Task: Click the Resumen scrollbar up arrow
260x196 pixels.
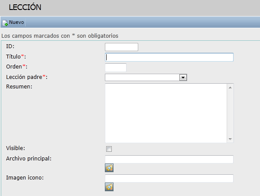Action: click(230, 88)
